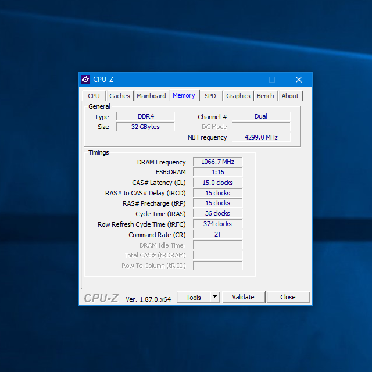This screenshot has width=372, height=372.
Task: Click the "FSB:DRAM" label
Action: click(x=171, y=172)
